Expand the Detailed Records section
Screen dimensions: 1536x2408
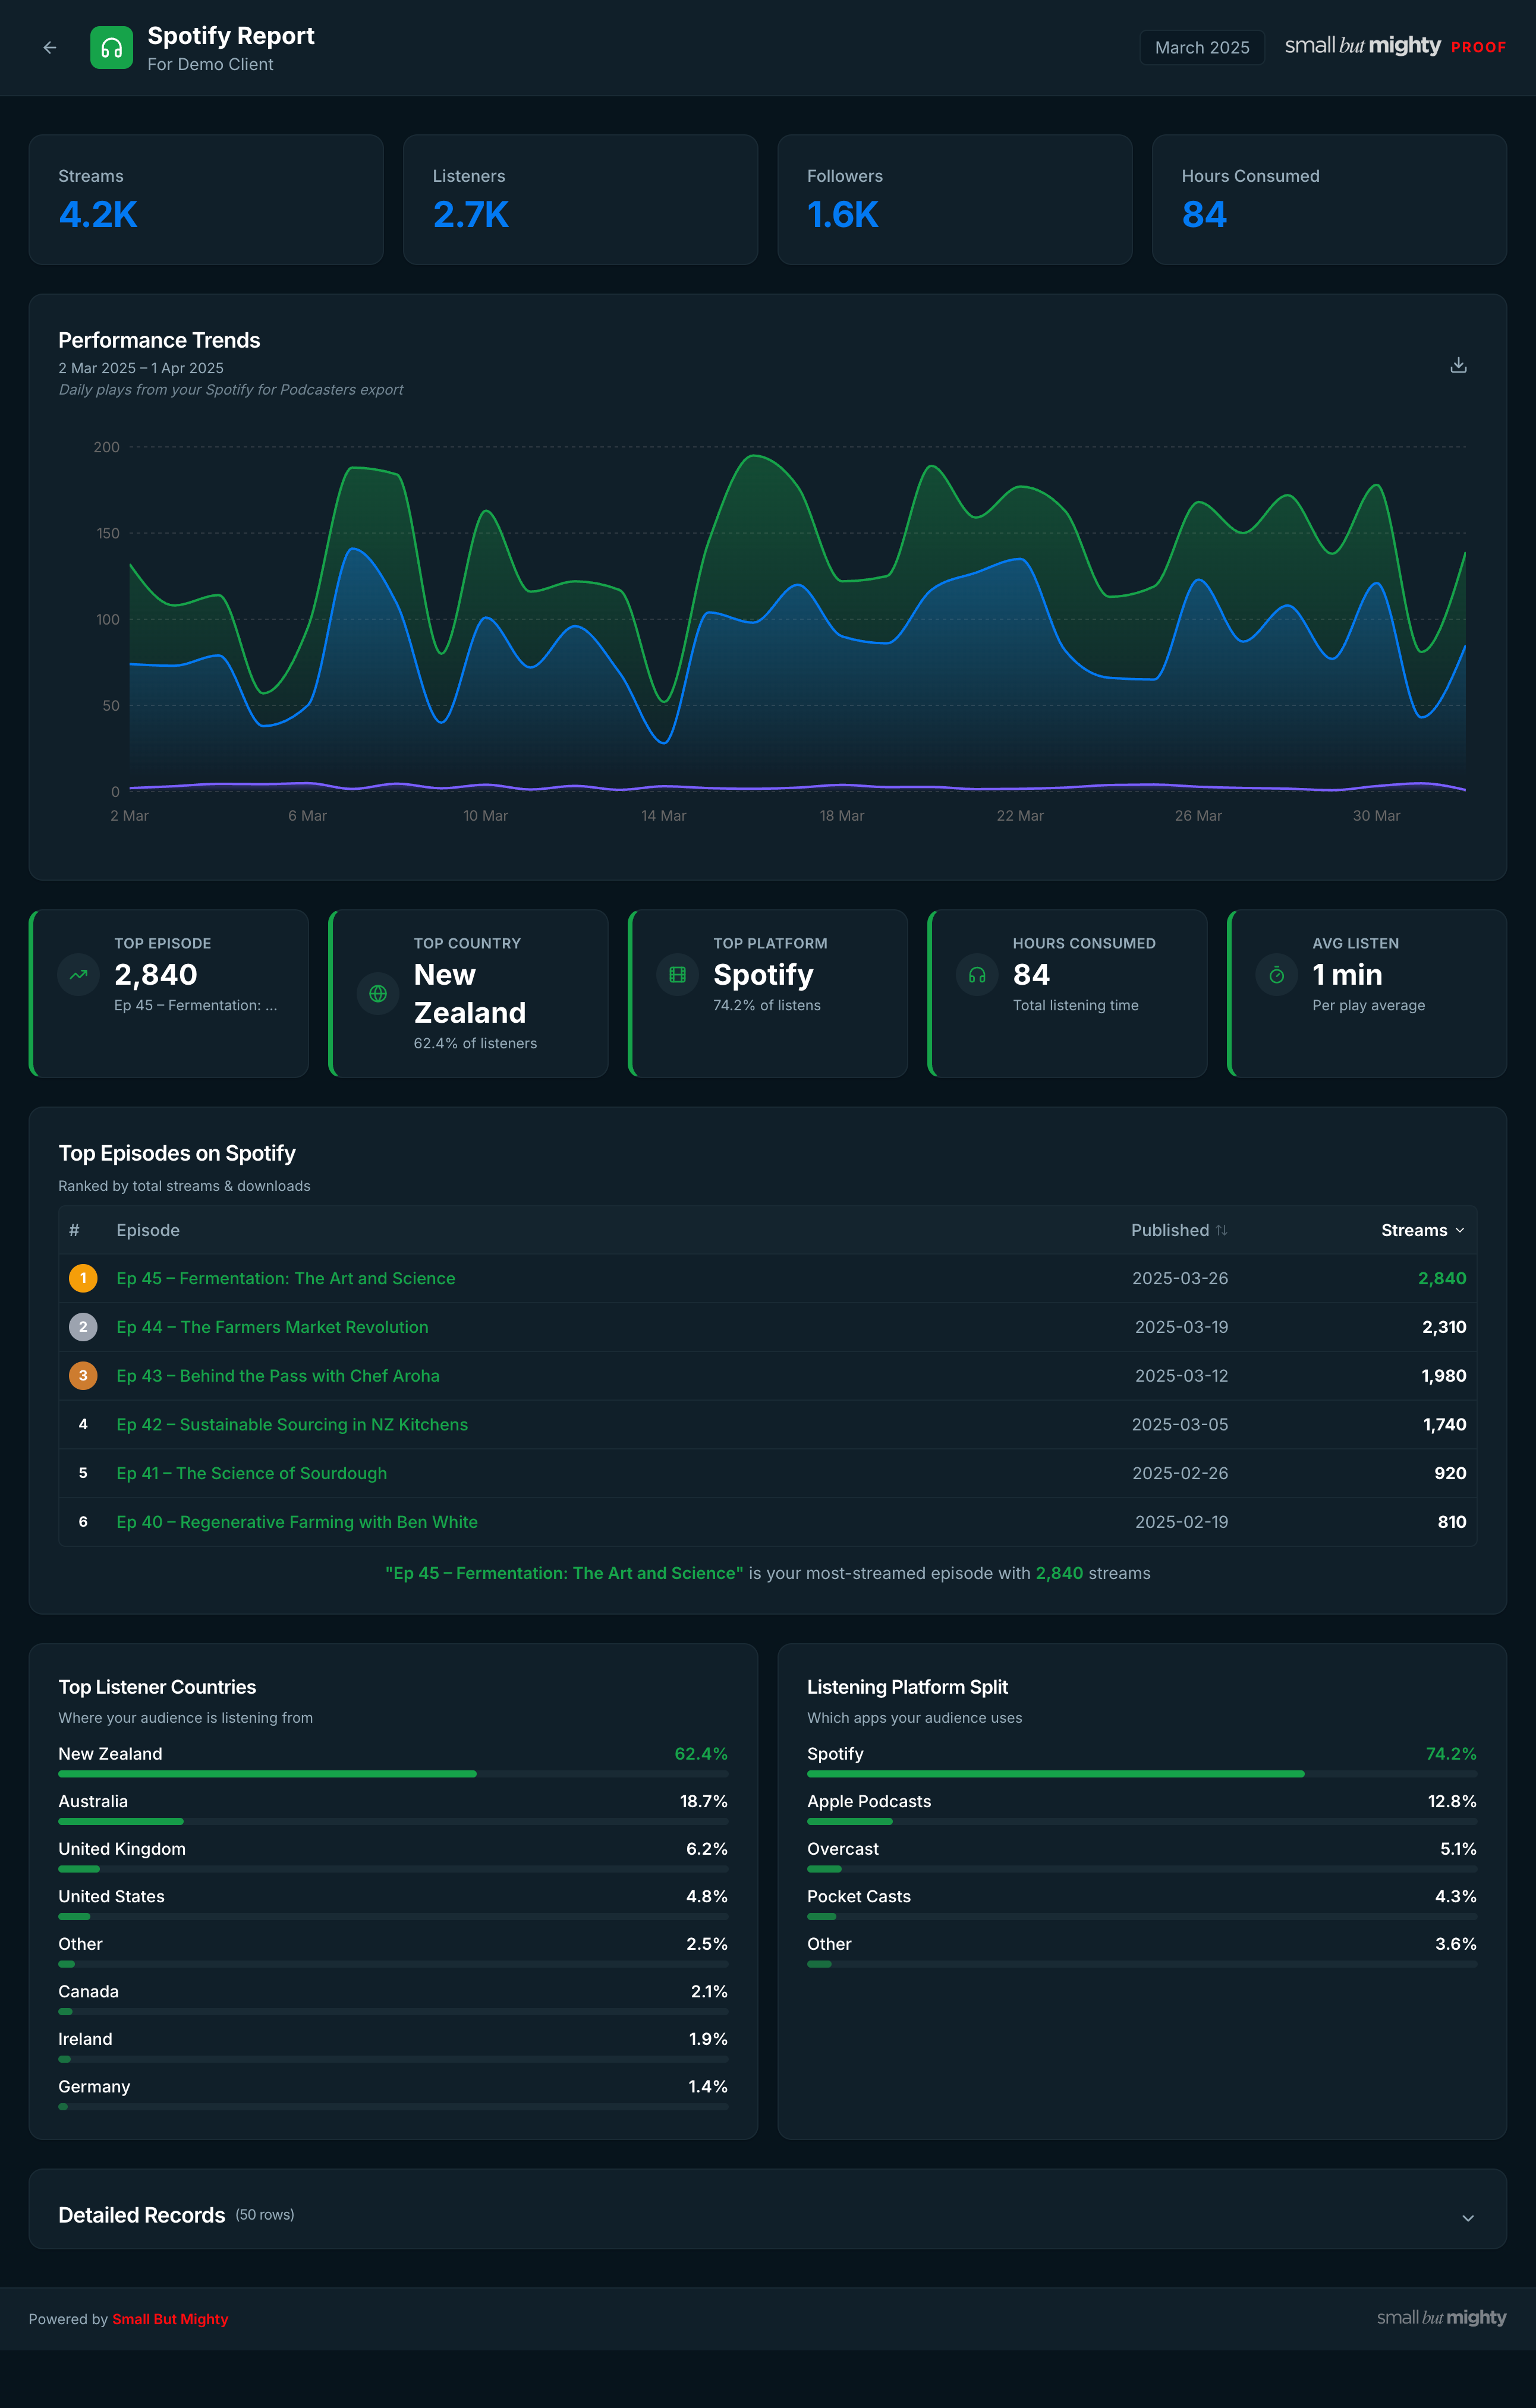pos(1467,2217)
